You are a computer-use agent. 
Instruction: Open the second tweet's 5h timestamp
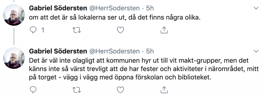point(150,51)
